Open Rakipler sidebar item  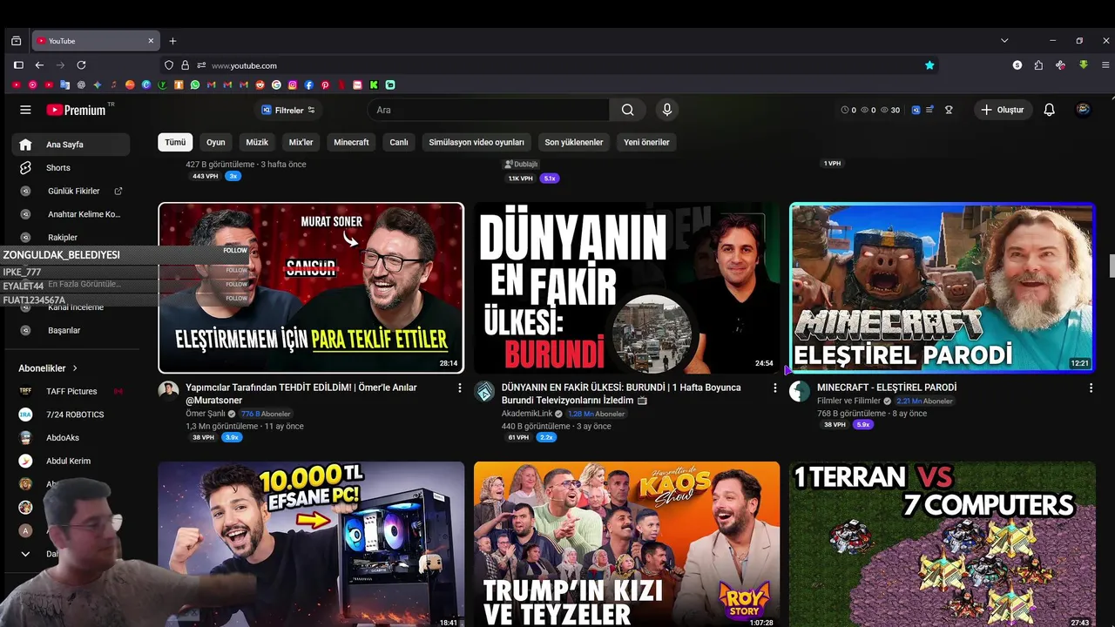[71, 238]
